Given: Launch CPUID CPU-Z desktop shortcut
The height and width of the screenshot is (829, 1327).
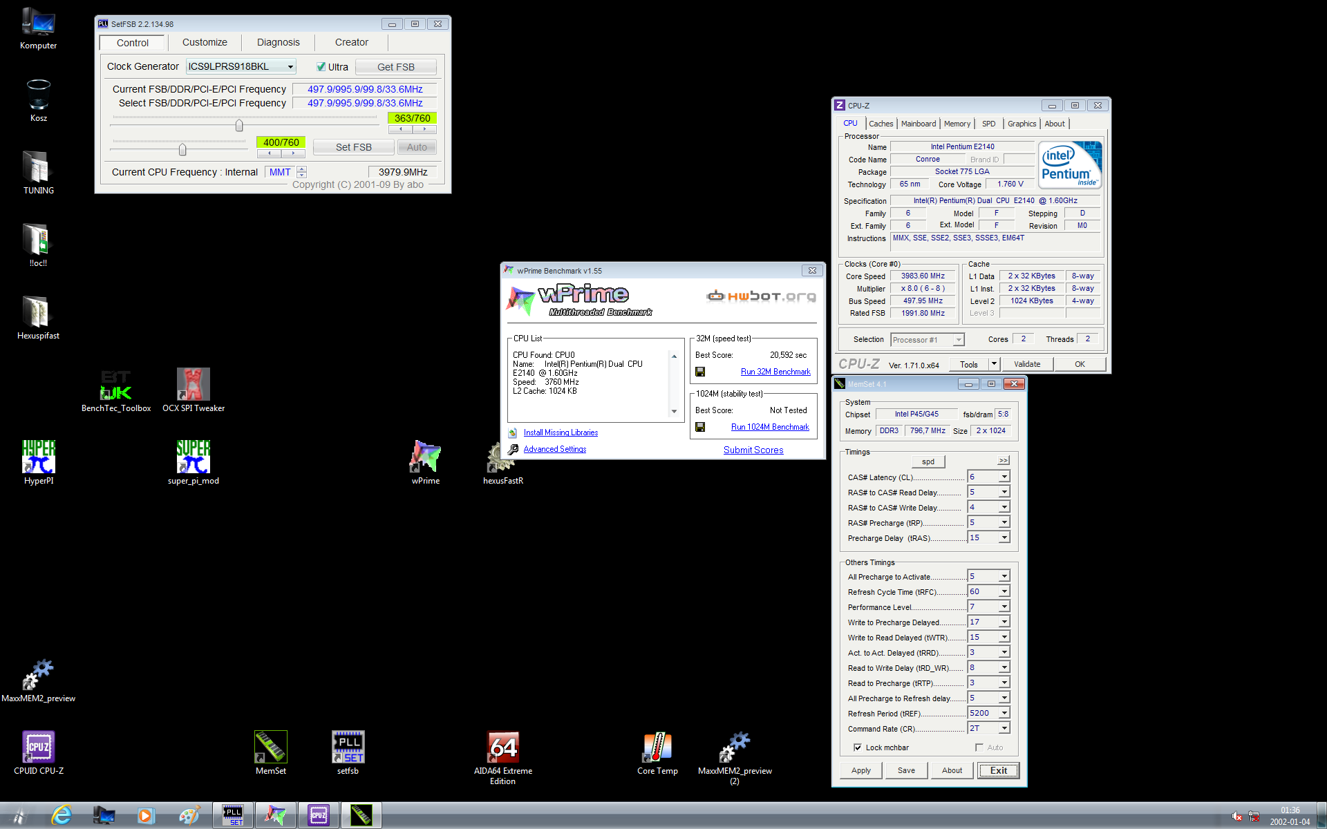Looking at the screenshot, I should (39, 753).
